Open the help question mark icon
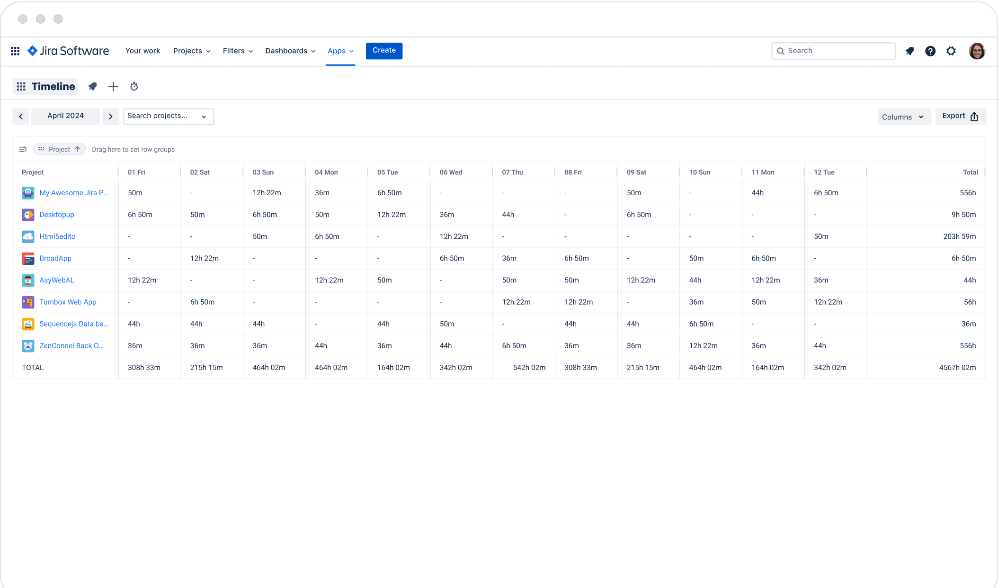The image size is (998, 588). click(x=930, y=51)
